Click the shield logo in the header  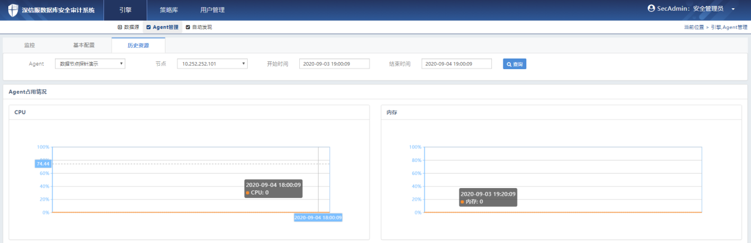13,10
